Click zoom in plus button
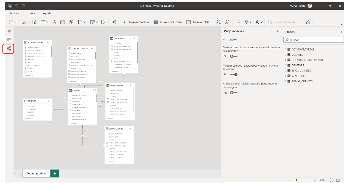 click(x=315, y=180)
